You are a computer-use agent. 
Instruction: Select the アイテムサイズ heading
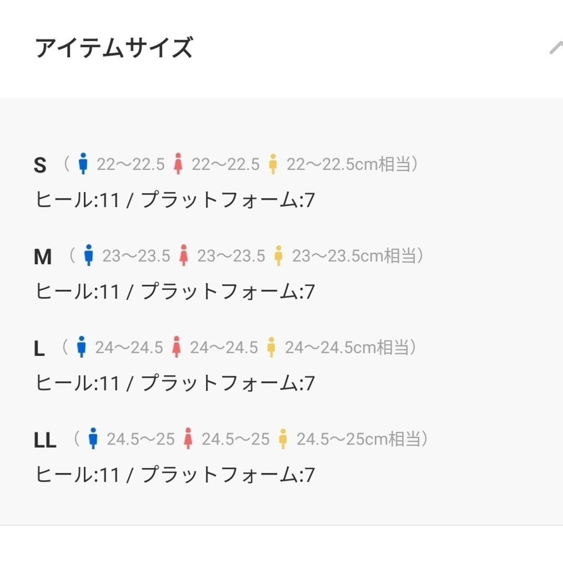[114, 47]
